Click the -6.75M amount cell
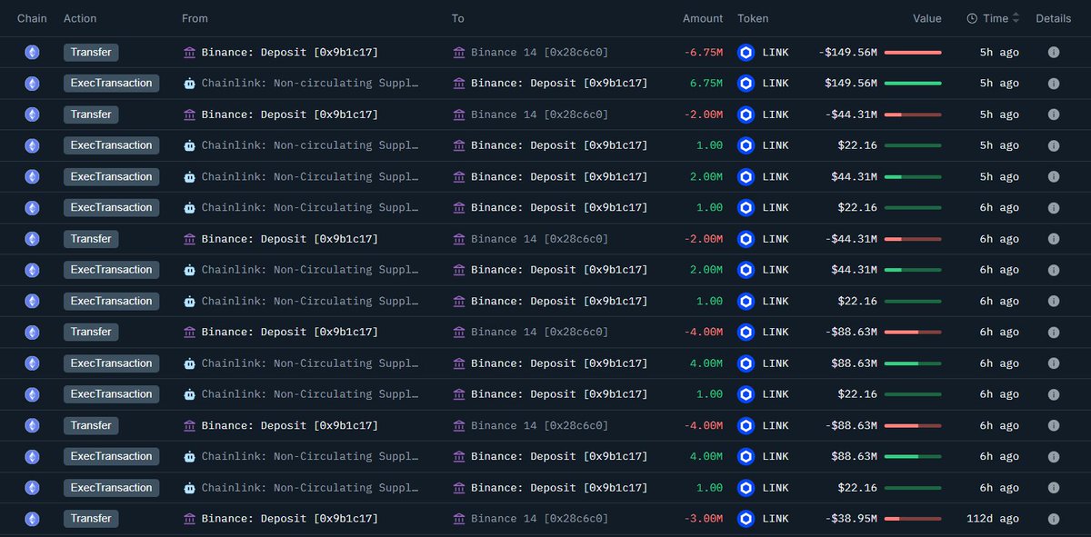This screenshot has width=1091, height=537. coord(704,53)
